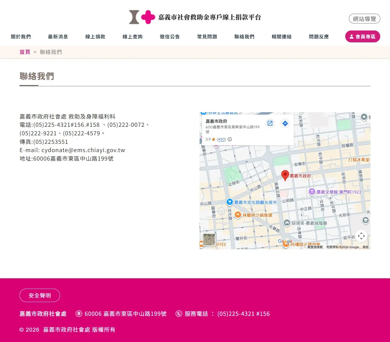Image resolution: width=390 pixels, height=342 pixels.
Task: Click the Google logo on the map
Action: (285, 241)
